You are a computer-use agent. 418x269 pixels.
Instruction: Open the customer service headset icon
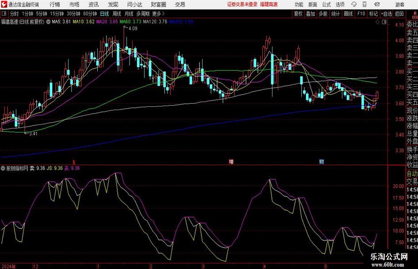pyautogui.click(x=354, y=4)
